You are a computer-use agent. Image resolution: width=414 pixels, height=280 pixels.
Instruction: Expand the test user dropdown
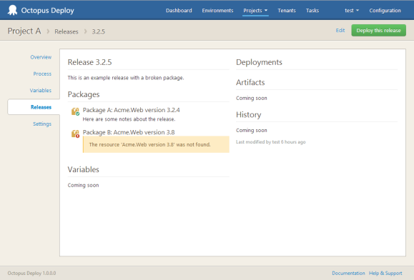tap(352, 11)
